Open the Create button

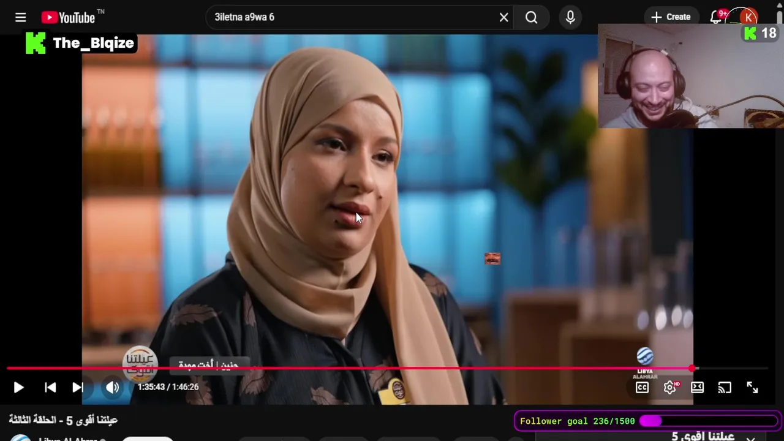pos(671,17)
